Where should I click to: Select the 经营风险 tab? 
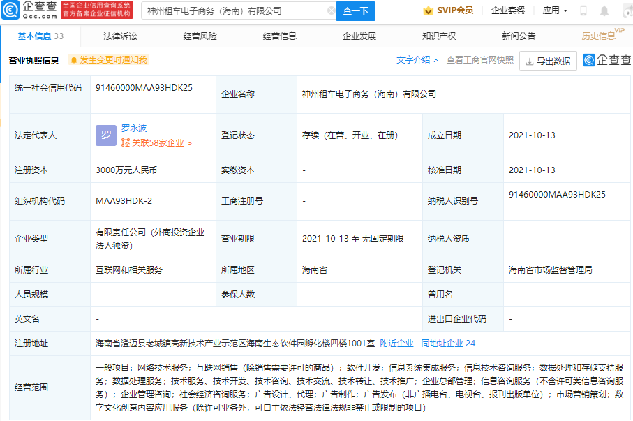[x=200, y=36]
